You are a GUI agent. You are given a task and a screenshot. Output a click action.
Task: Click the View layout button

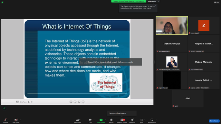point(217,2)
